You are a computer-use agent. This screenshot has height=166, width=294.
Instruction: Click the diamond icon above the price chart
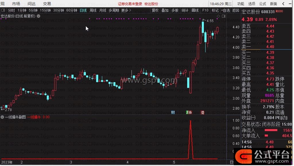(218, 16)
